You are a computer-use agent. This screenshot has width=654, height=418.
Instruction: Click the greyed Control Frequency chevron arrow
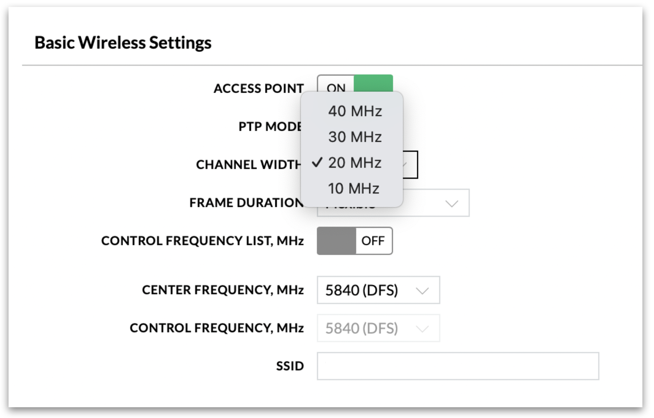(x=422, y=329)
